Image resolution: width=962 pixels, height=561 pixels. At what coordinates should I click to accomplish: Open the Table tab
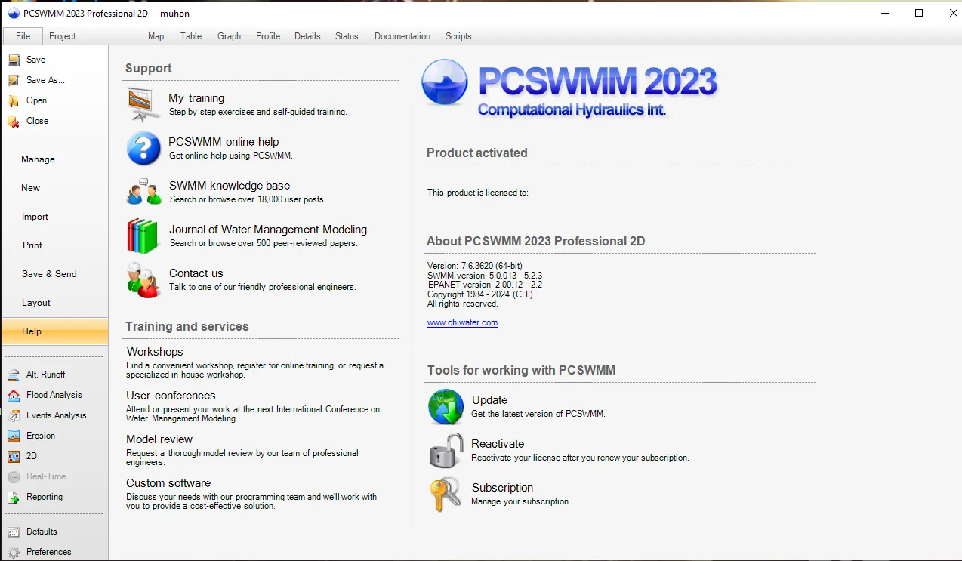point(191,36)
